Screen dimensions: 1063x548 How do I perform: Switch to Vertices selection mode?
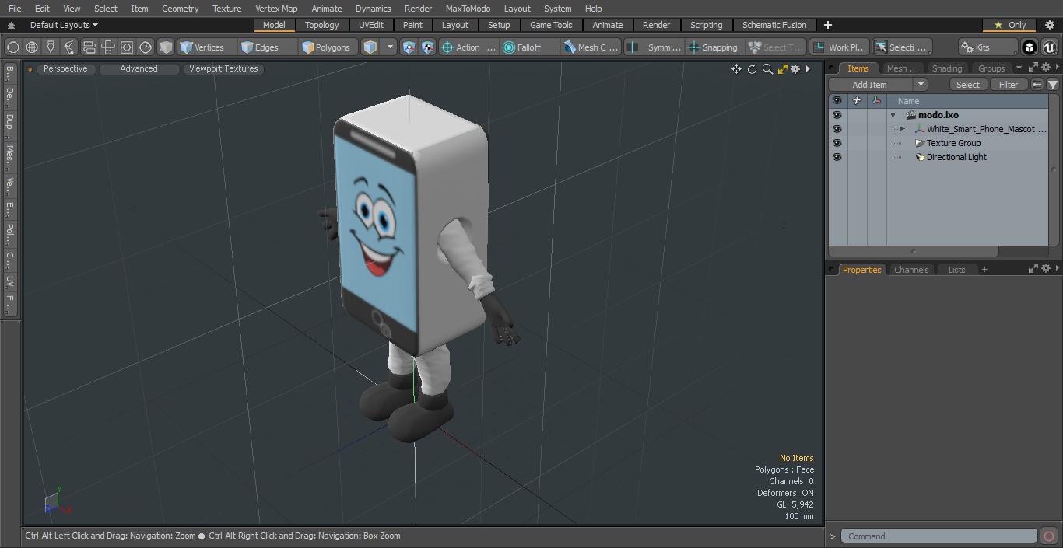(206, 47)
